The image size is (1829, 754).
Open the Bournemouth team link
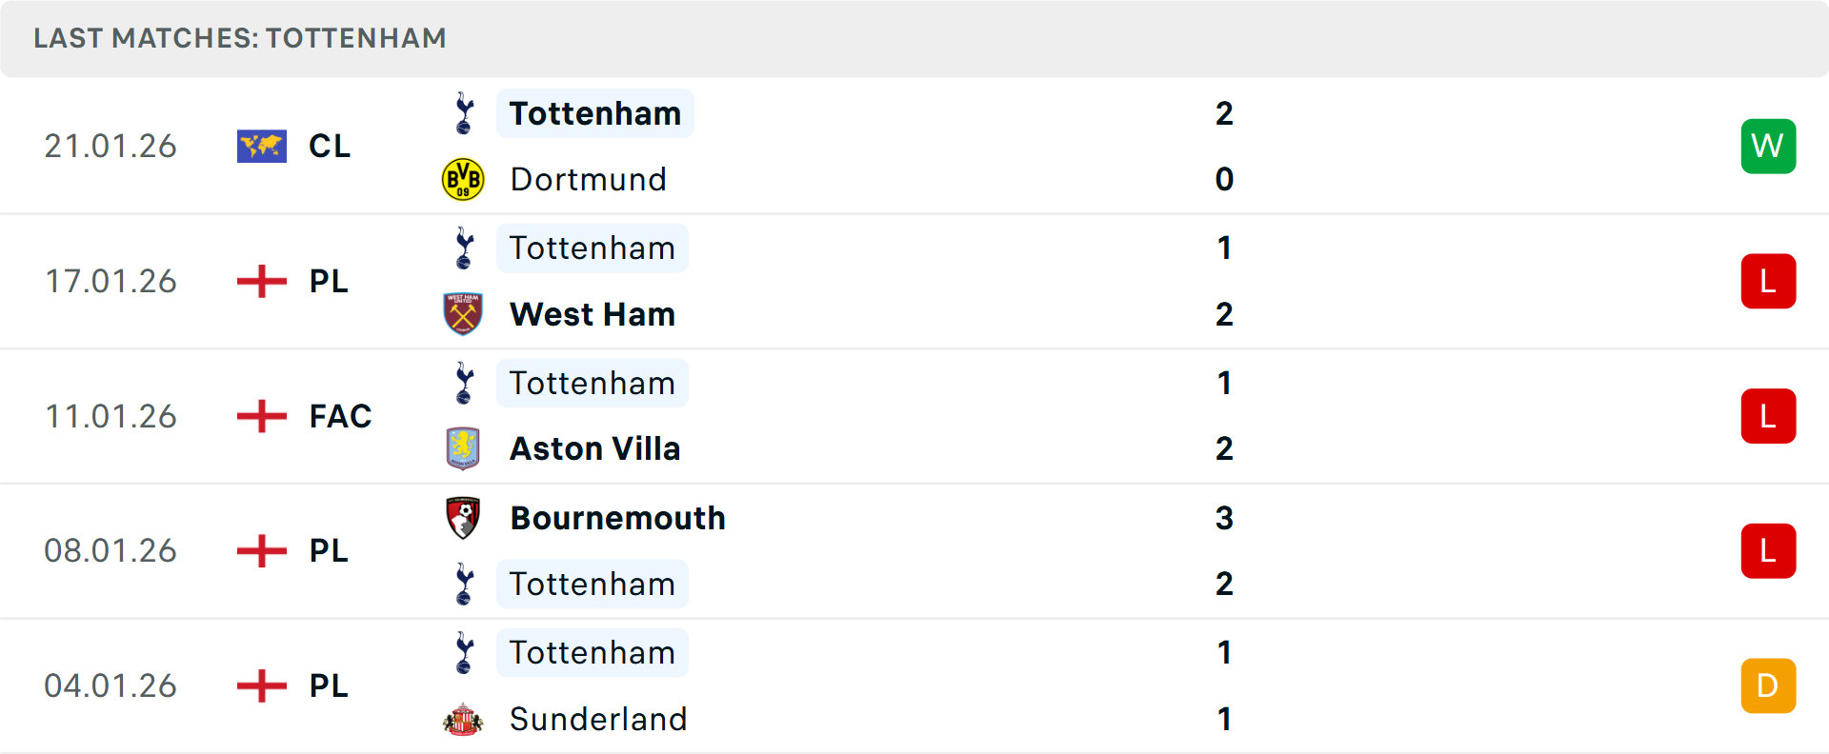617,518
